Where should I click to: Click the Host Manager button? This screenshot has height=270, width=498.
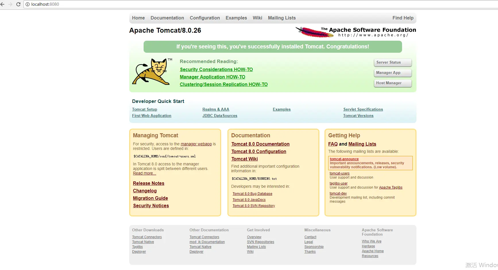click(x=393, y=83)
